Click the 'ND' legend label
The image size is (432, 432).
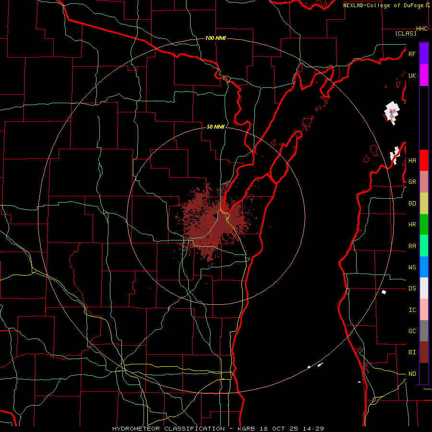point(412,374)
